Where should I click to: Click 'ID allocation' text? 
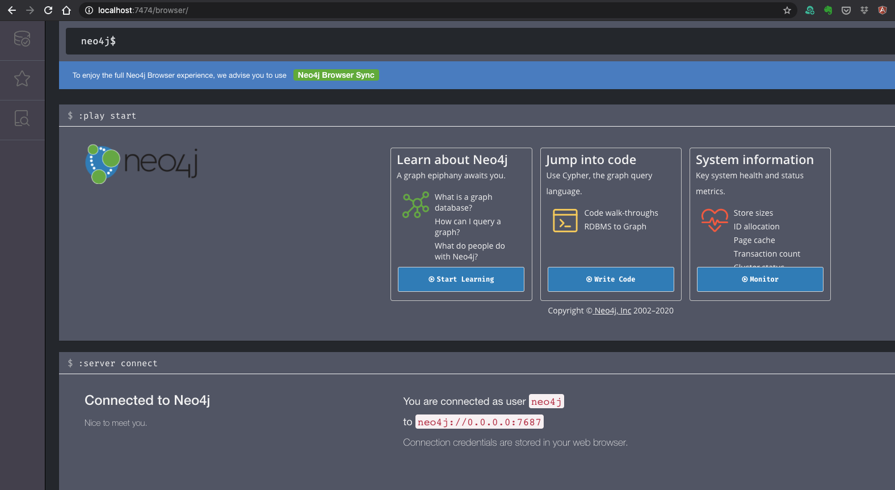point(756,227)
